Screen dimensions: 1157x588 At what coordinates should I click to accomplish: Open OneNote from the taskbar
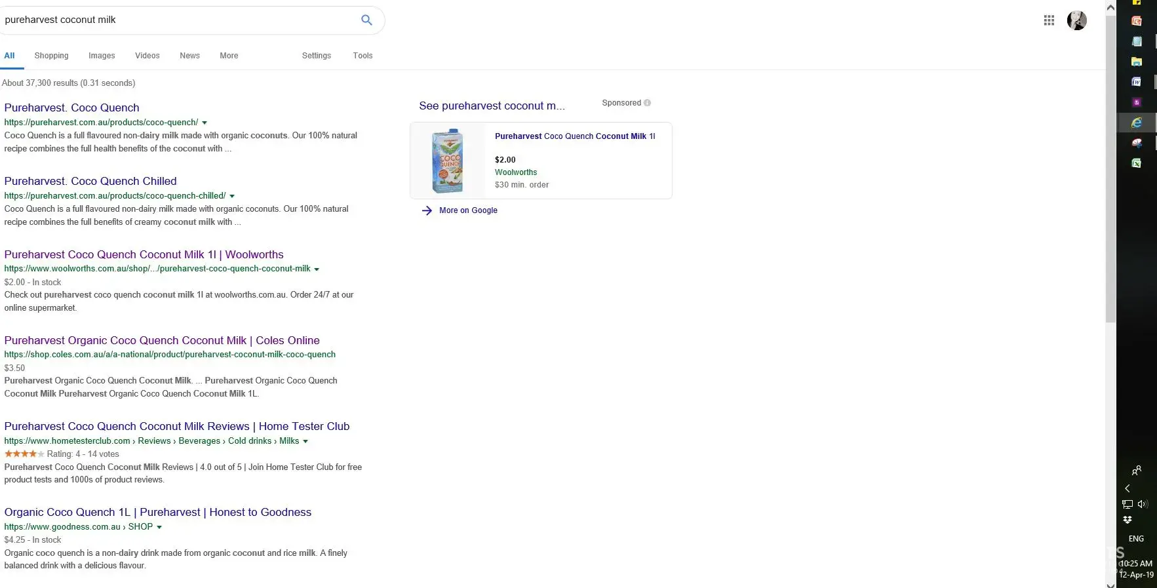click(1137, 102)
